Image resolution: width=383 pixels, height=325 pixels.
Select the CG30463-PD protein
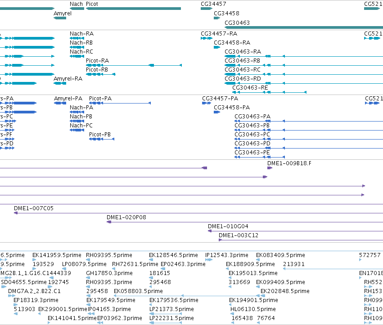pos(309,148)
